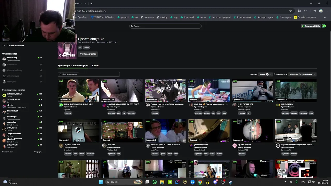Select the Casual category tag

click(86, 48)
